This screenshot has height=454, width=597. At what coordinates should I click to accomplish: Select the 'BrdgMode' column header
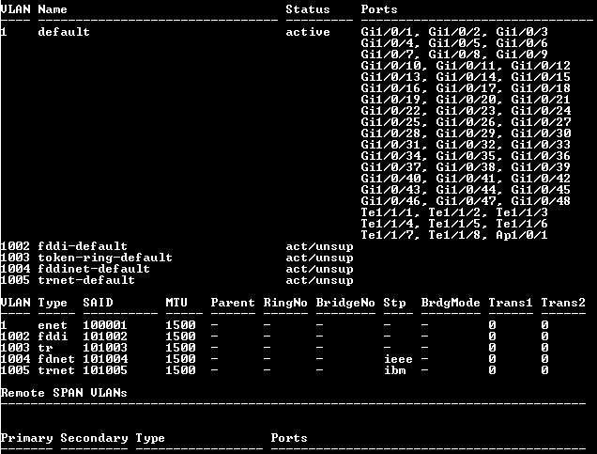tap(451, 303)
